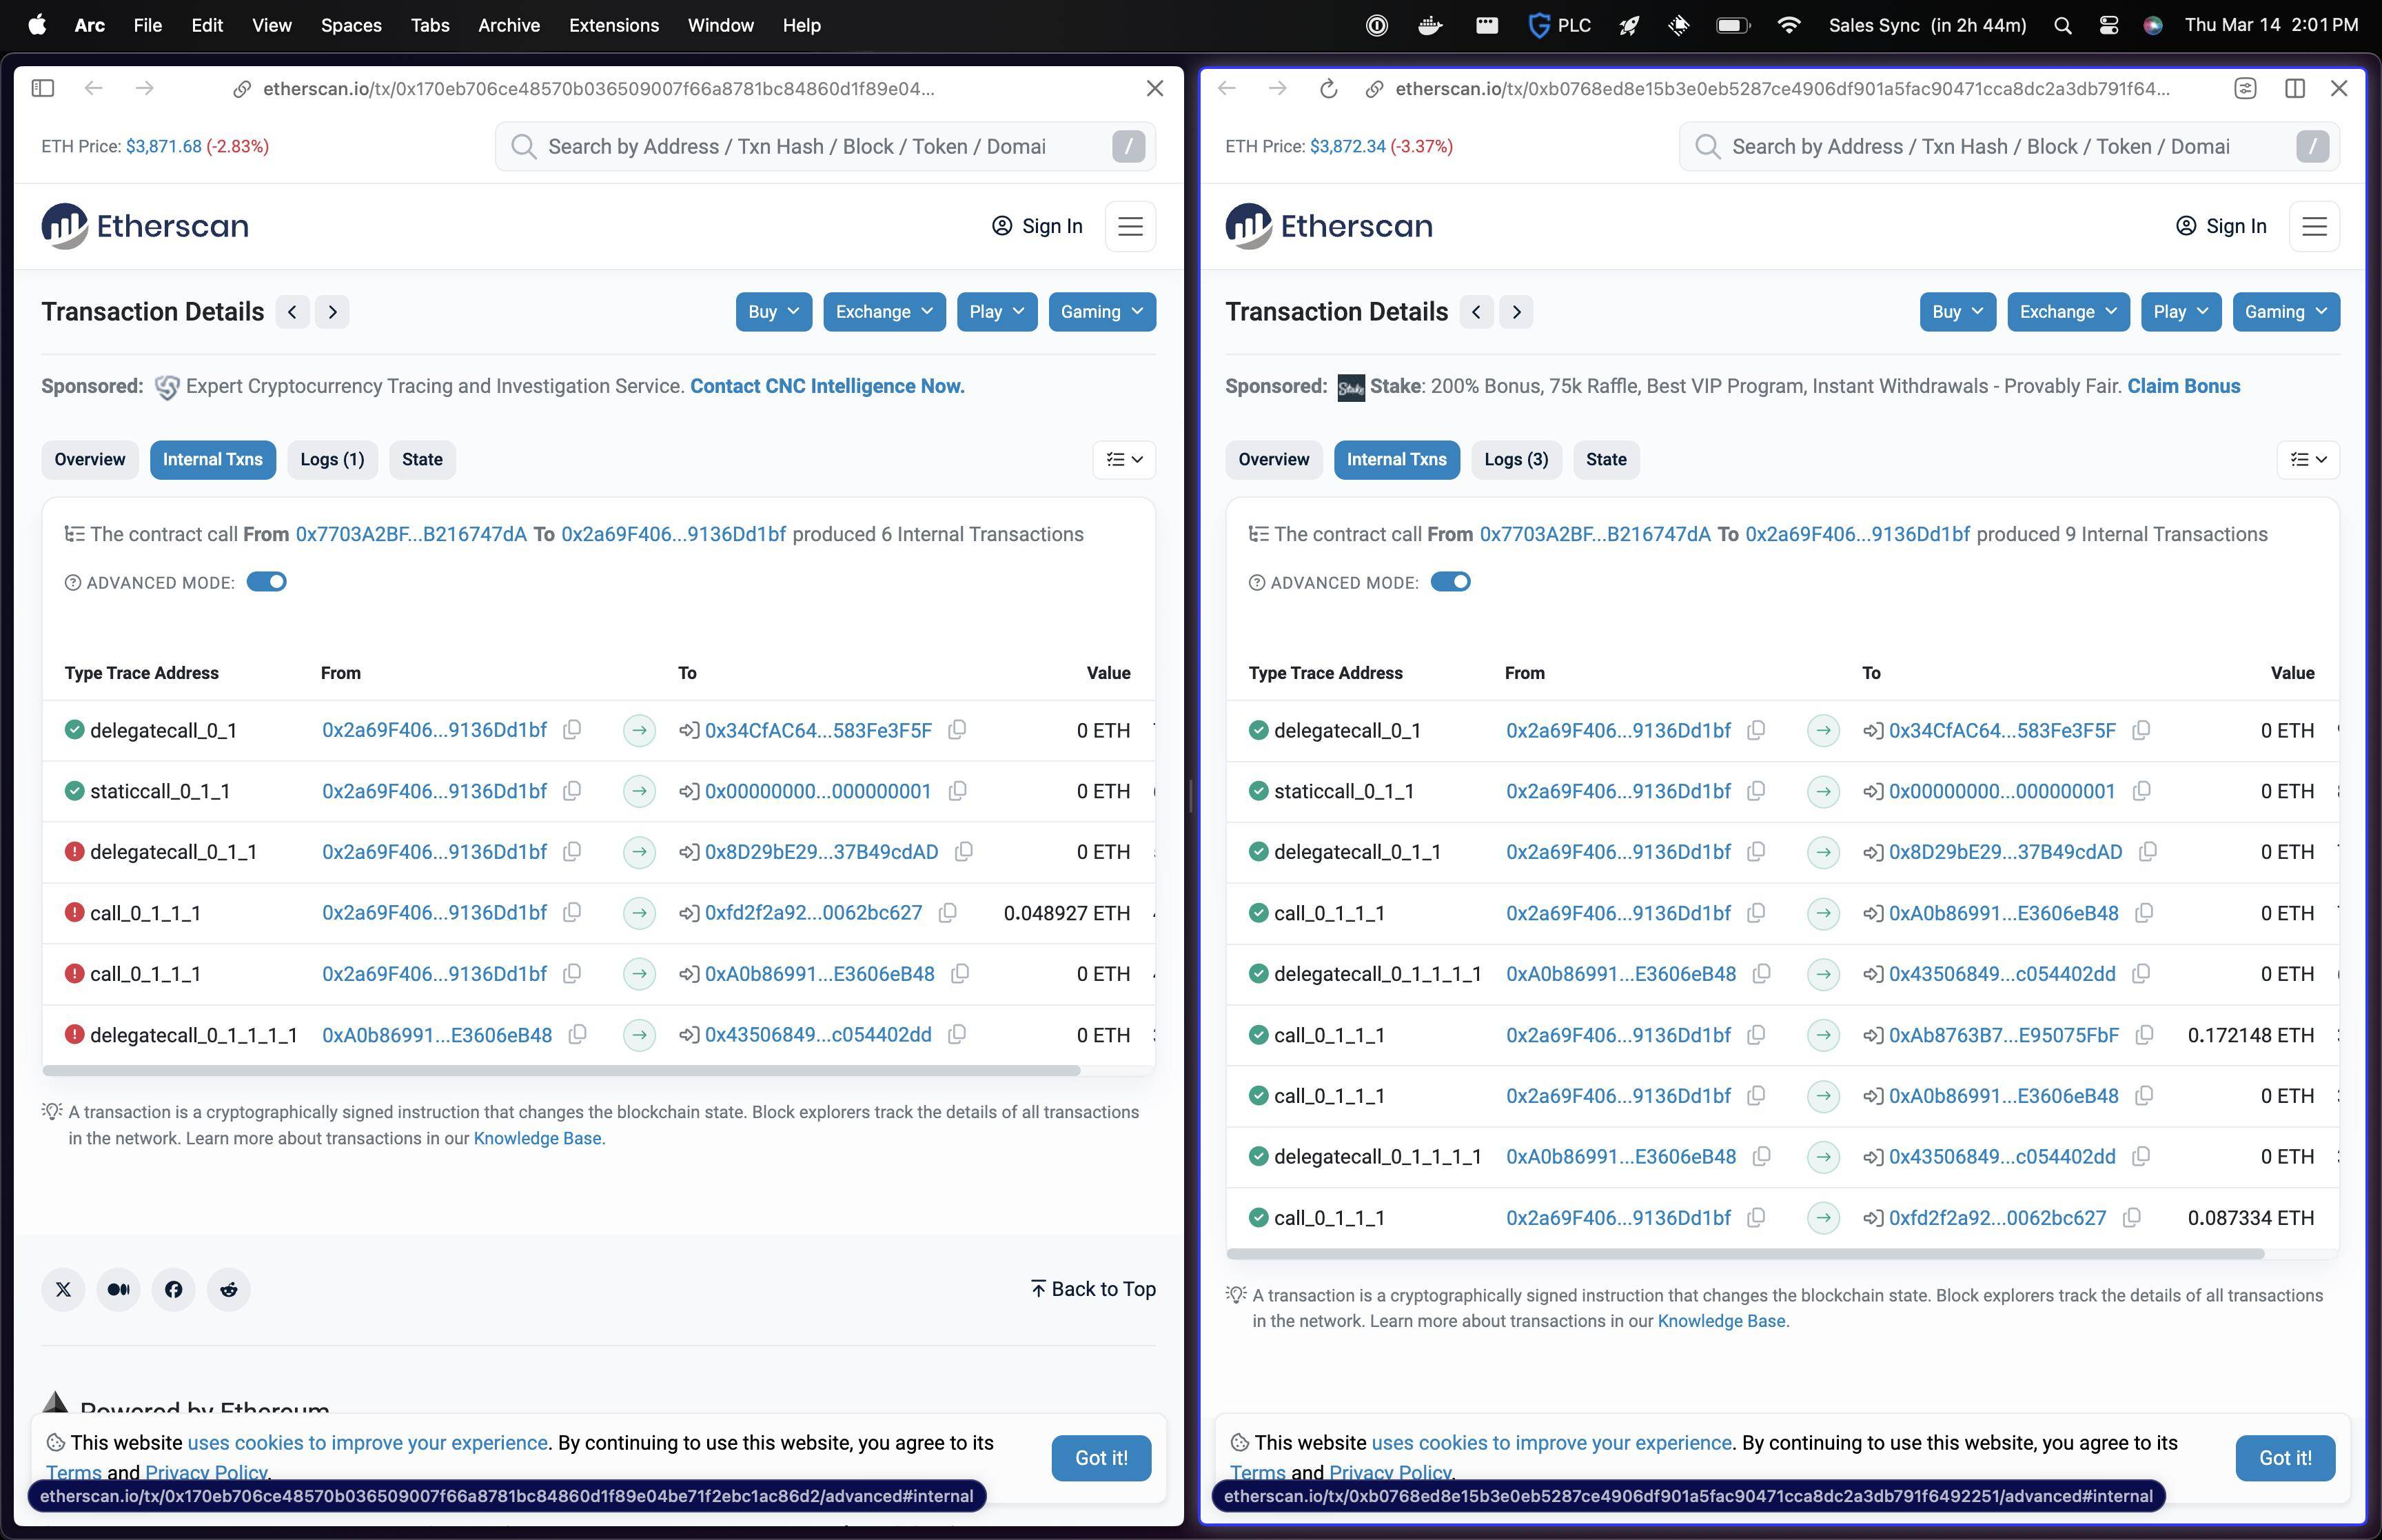
Task: Click Contact CNC Intelligence Now link
Action: (826, 385)
